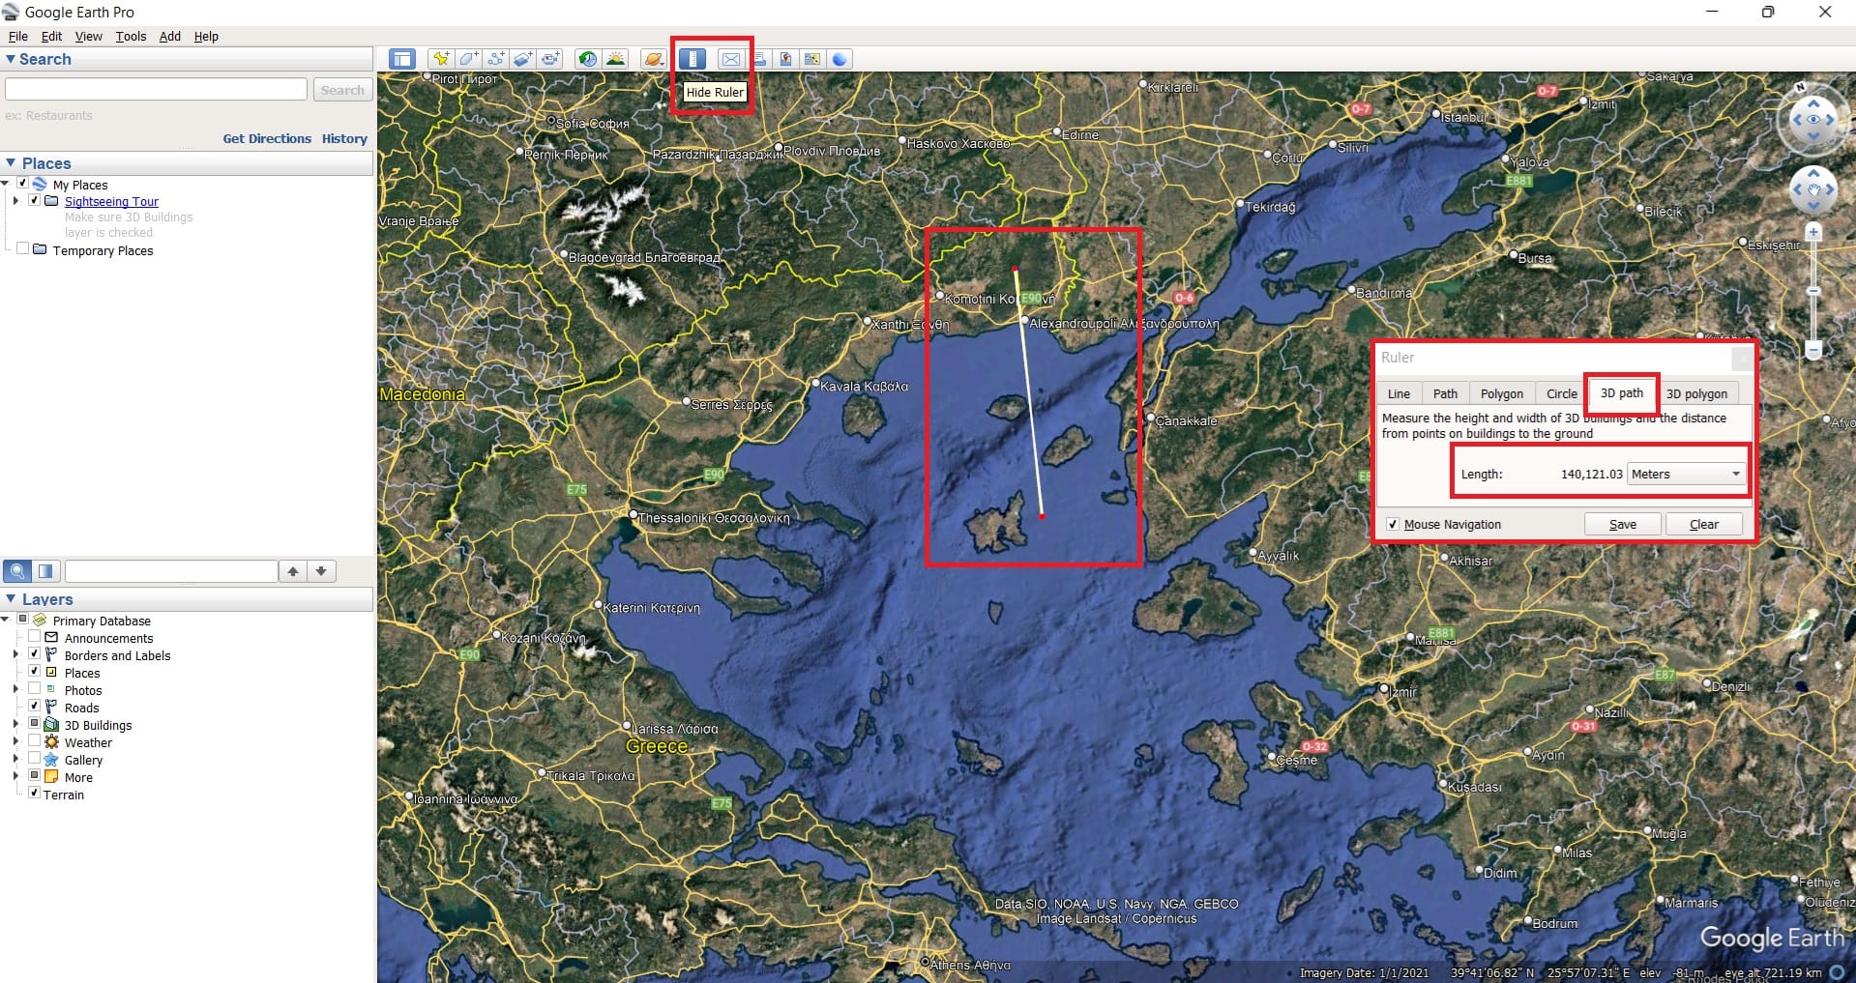Expand the Sightseeing Tour folder
This screenshot has height=983, width=1856.
[x=15, y=201]
